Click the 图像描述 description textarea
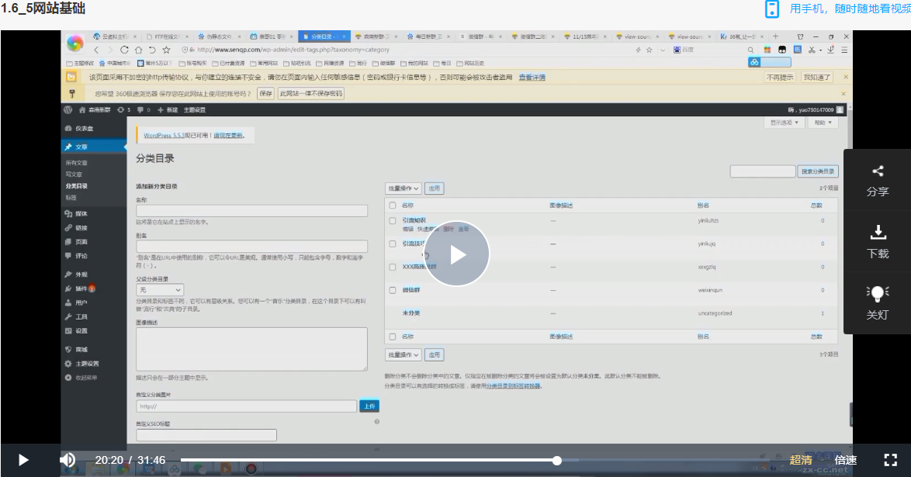The height and width of the screenshot is (477, 911). tap(251, 349)
